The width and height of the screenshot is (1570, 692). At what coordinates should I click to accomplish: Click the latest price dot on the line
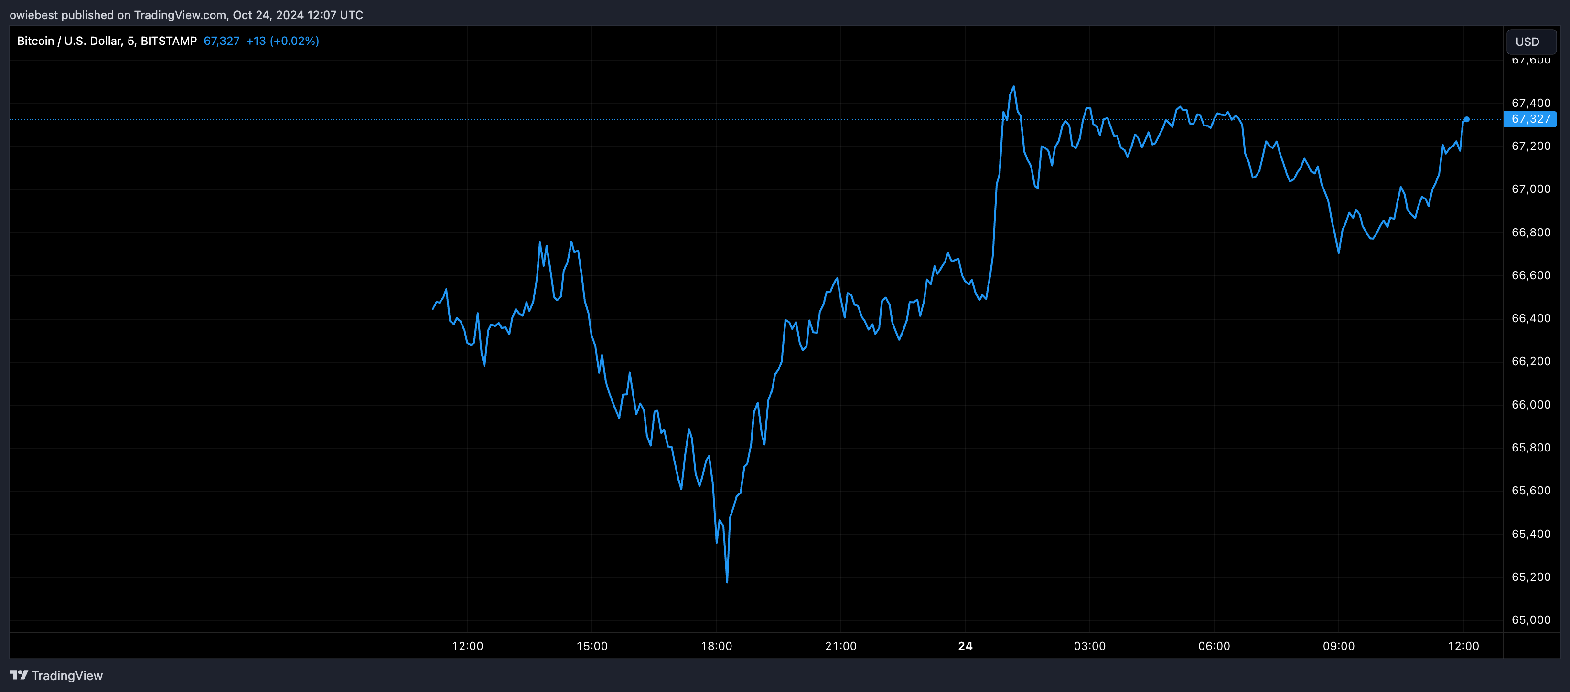point(1466,119)
